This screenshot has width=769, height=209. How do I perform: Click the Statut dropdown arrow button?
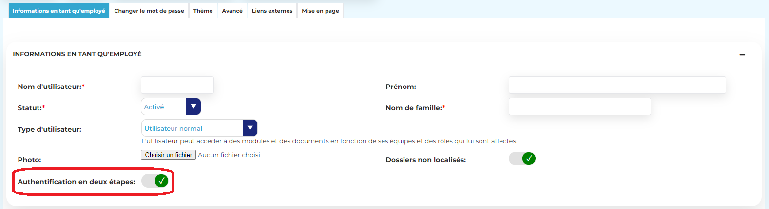click(193, 107)
